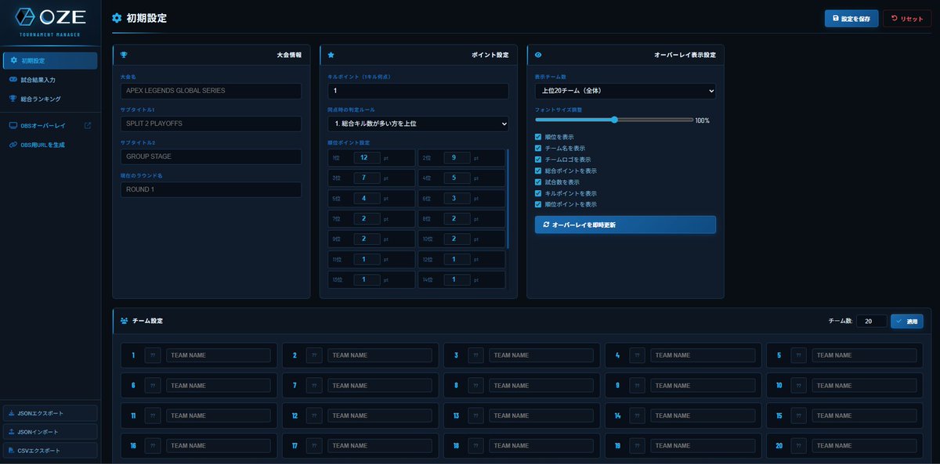Toggle 総合ポイントを表示 checkbox
This screenshot has width=940, height=464.
tap(538, 171)
